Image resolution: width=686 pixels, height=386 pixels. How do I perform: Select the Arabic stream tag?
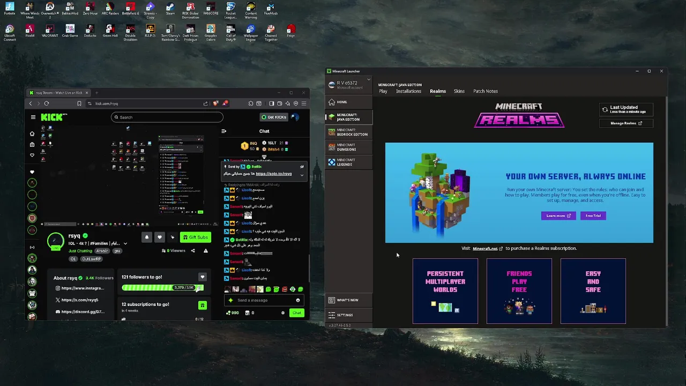[102, 251]
